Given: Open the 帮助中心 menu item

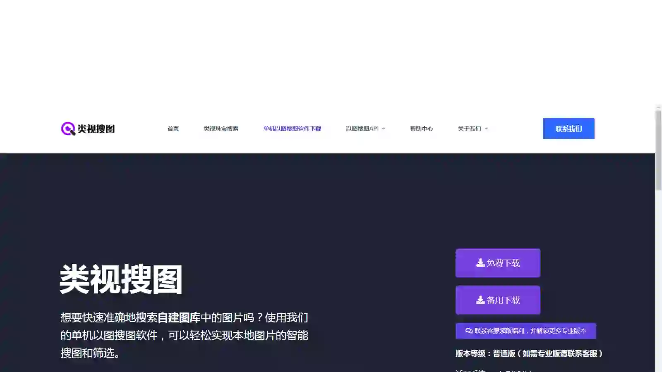Looking at the screenshot, I should pyautogui.click(x=421, y=129).
